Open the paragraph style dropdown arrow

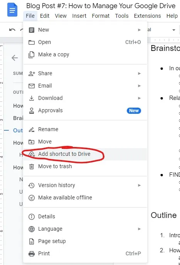tap(173, 30)
